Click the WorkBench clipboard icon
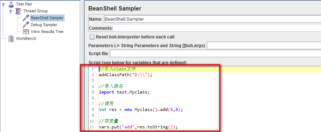 click(x=11, y=39)
